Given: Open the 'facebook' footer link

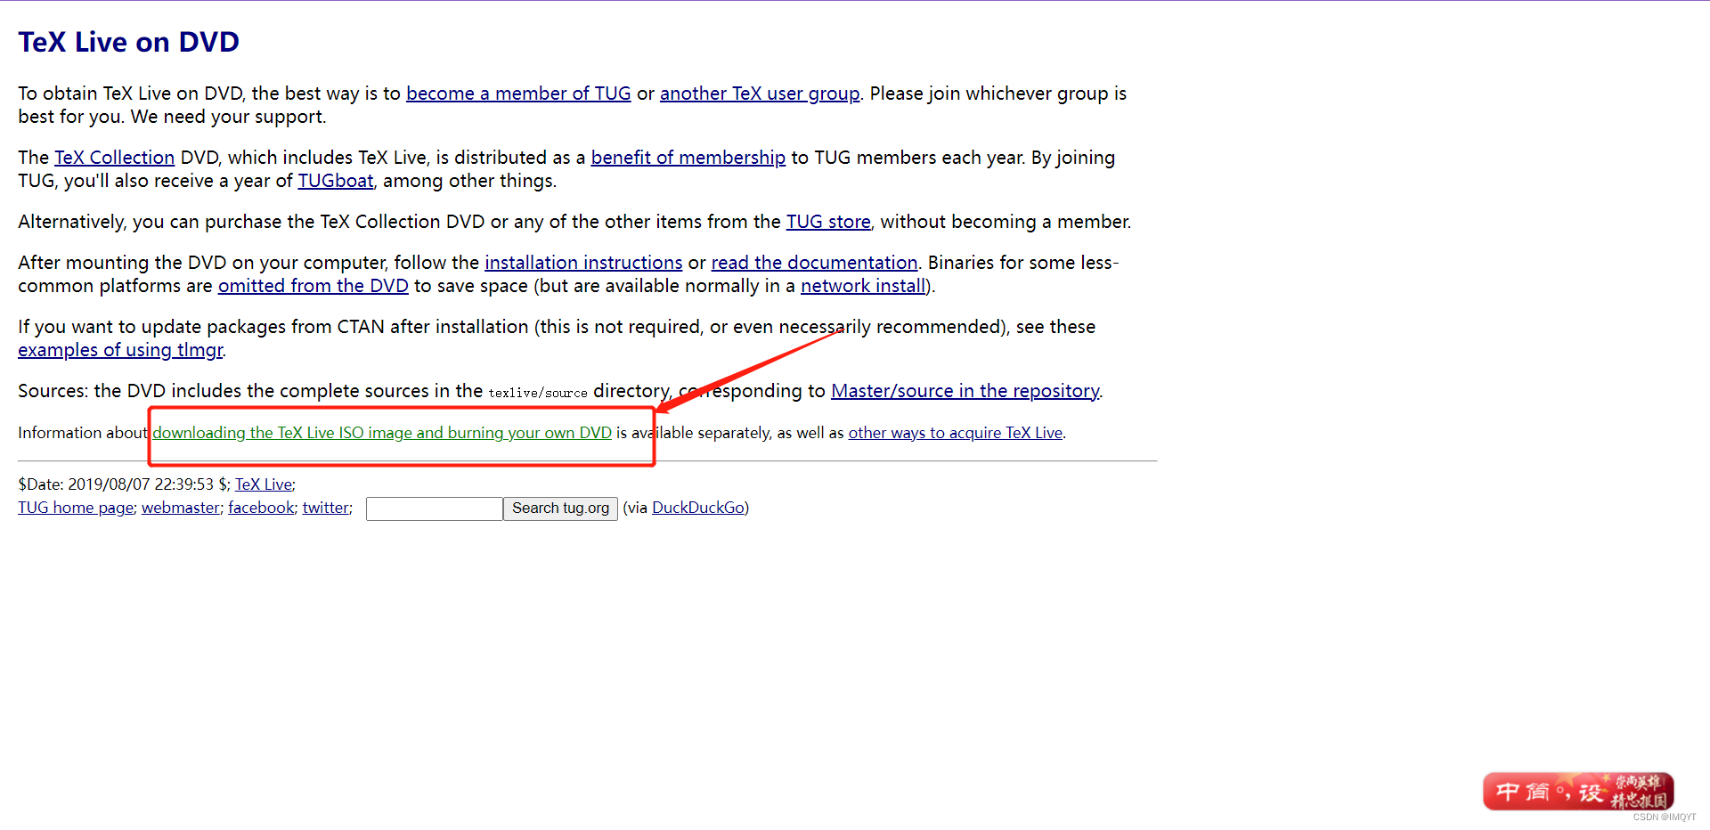Looking at the screenshot, I should click(x=261, y=508).
